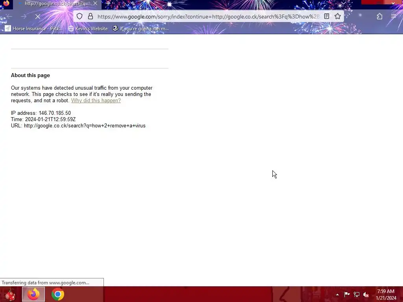Viewport: 403px width, 302px height.
Task: Click the URL how+2+remove+a+virus line
Action: tap(78, 125)
